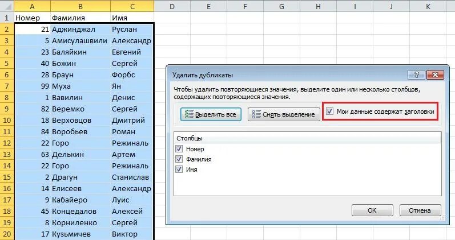Select column F header
This screenshot has height=240, width=455.
[x=245, y=6]
